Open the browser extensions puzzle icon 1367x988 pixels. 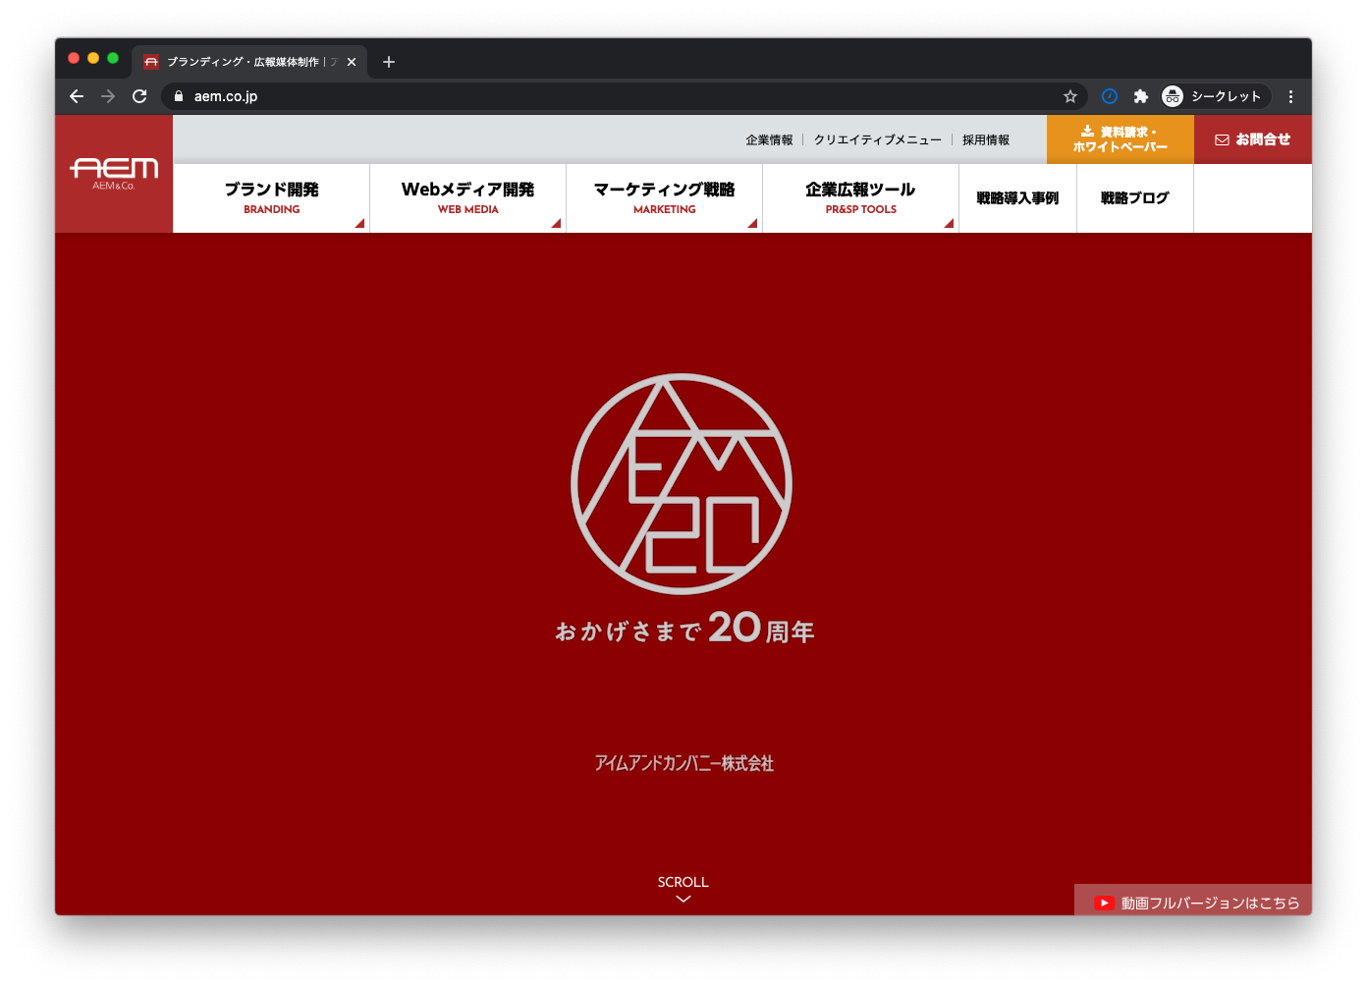[x=1141, y=96]
